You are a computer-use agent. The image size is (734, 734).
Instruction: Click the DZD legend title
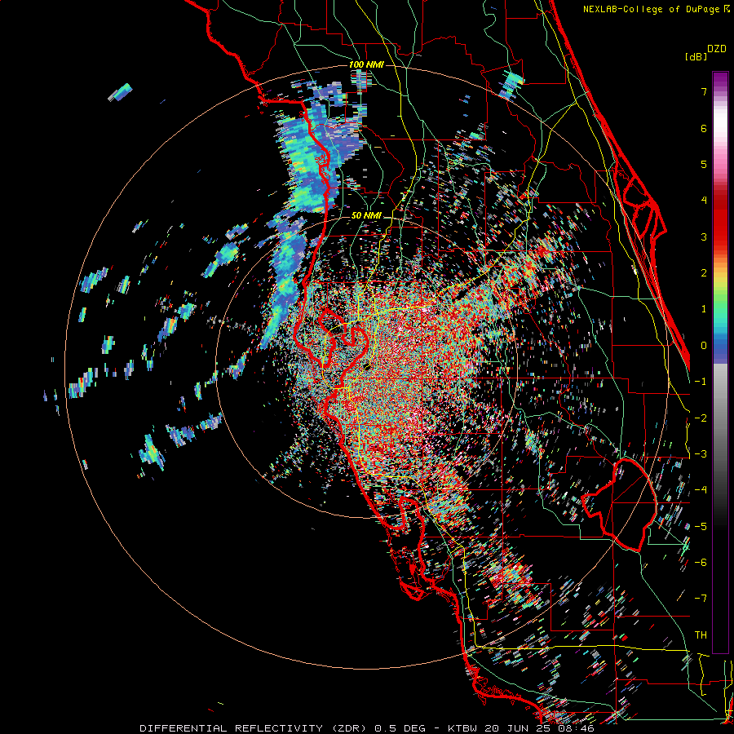[717, 49]
